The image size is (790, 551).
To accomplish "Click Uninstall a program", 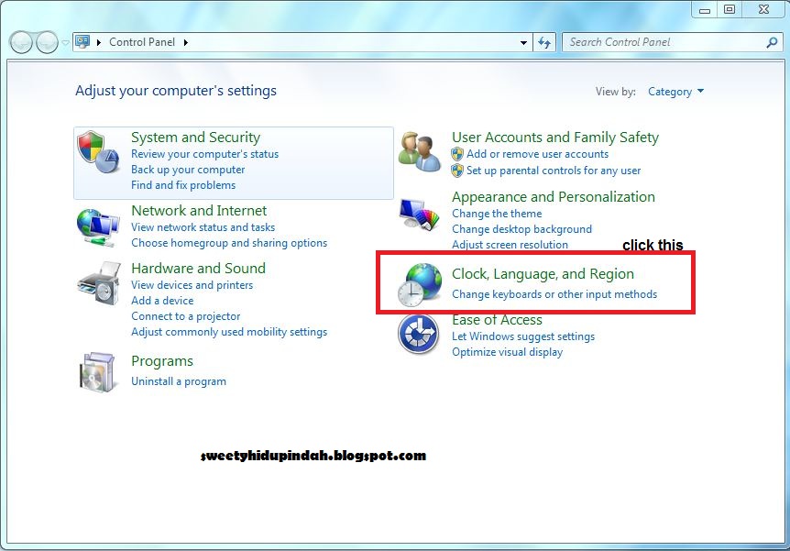I will [179, 381].
